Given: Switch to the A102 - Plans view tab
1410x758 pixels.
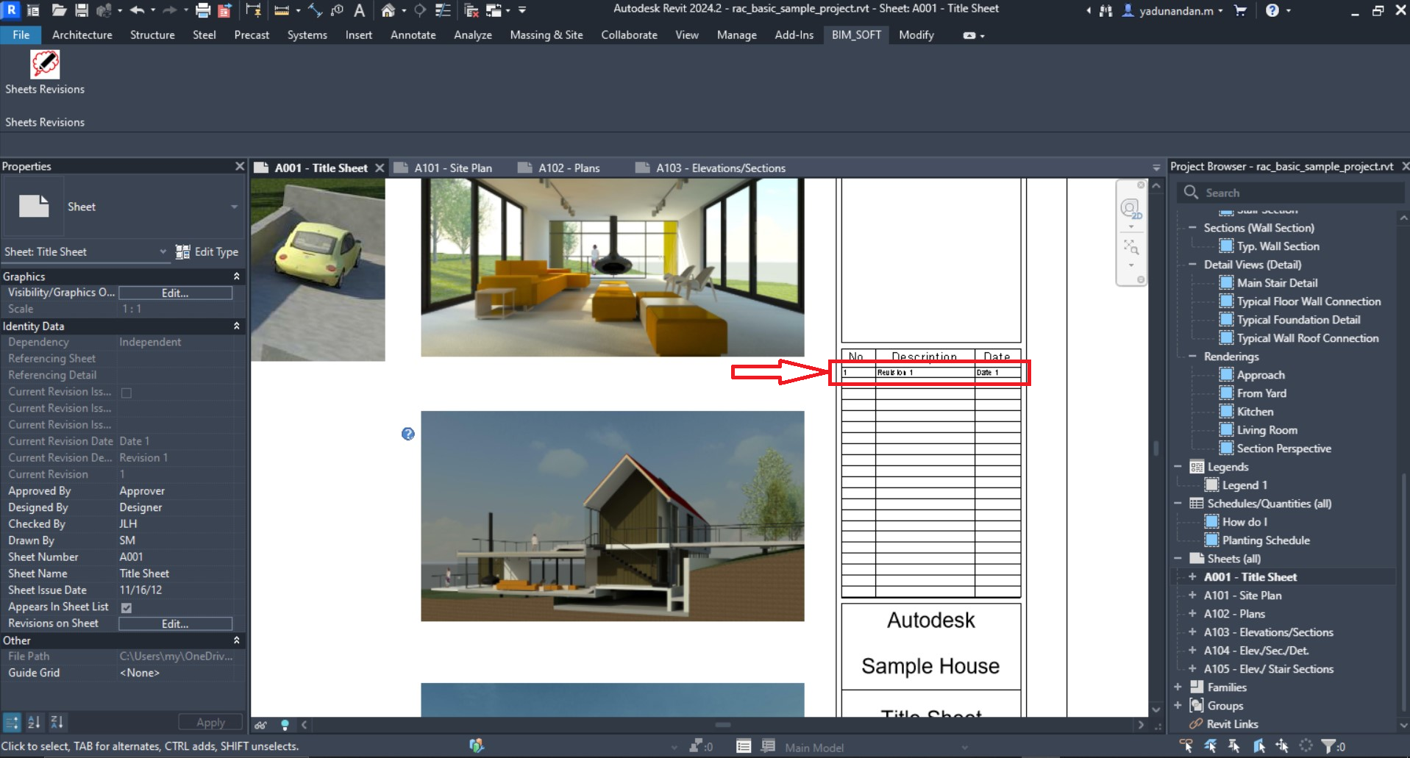Looking at the screenshot, I should pyautogui.click(x=569, y=168).
